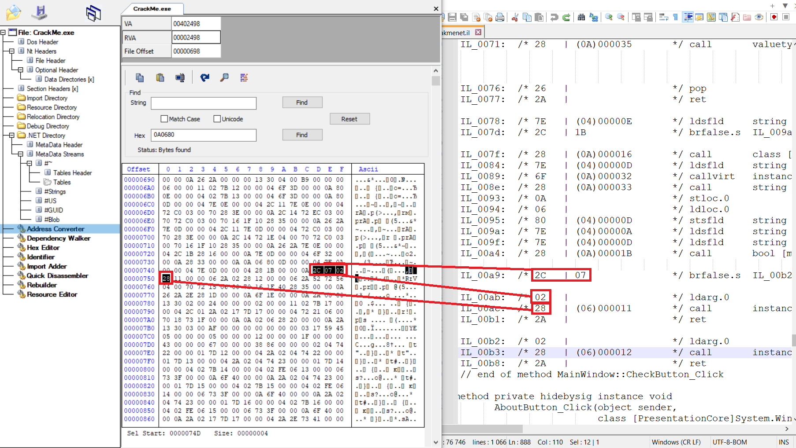Click the red Record Macro icon
The width and height of the screenshot is (796, 448).
(x=774, y=17)
